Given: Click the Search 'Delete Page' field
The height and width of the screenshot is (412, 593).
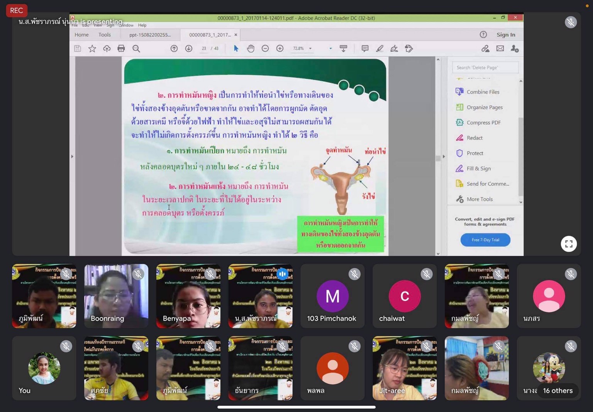Looking at the screenshot, I should click(x=485, y=68).
